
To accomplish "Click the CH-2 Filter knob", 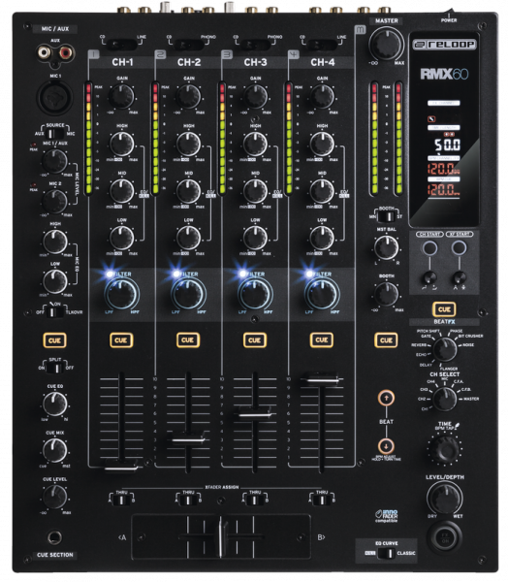I will 188,294.
